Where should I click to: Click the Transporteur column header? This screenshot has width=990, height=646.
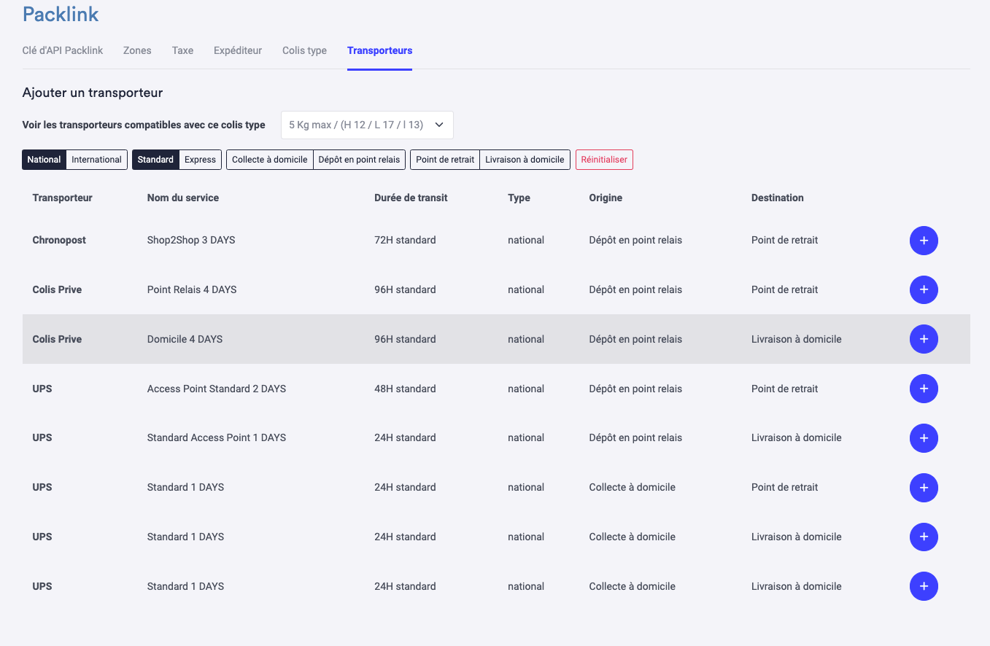tap(63, 198)
